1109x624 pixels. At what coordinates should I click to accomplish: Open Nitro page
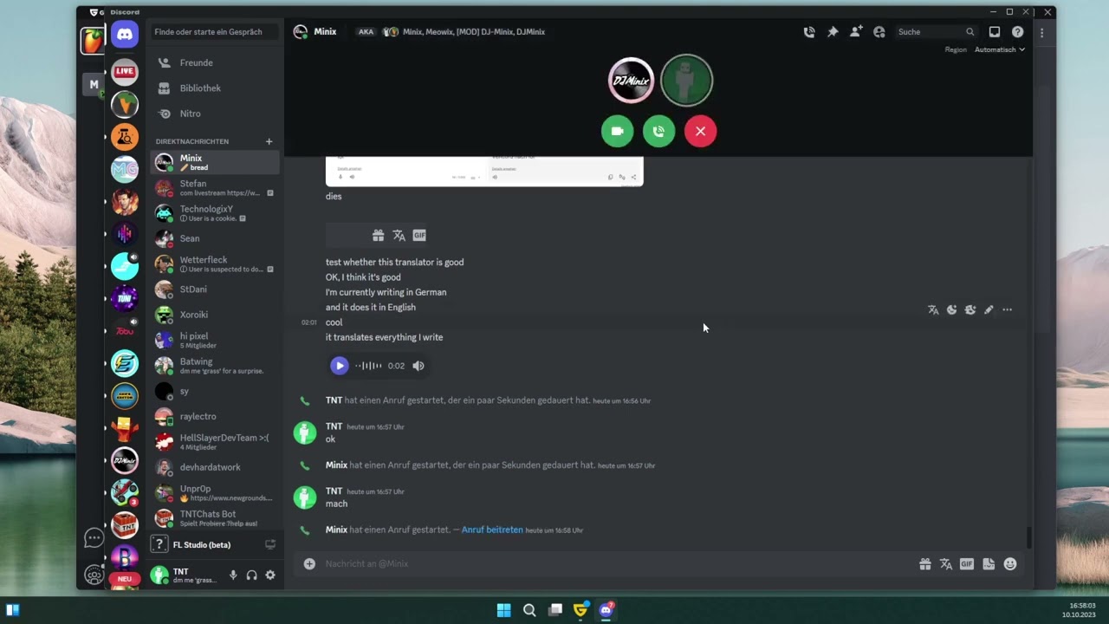(x=215, y=114)
